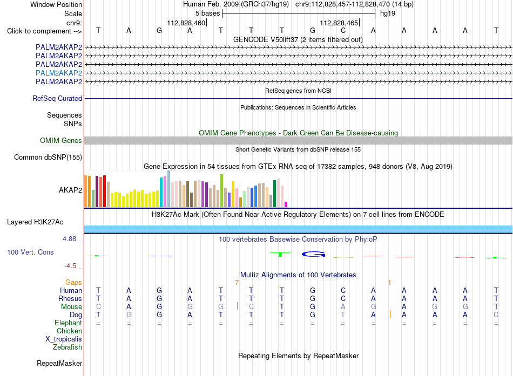Click the 'Rhesus' species label
The width and height of the screenshot is (513, 376).
pyautogui.click(x=70, y=298)
